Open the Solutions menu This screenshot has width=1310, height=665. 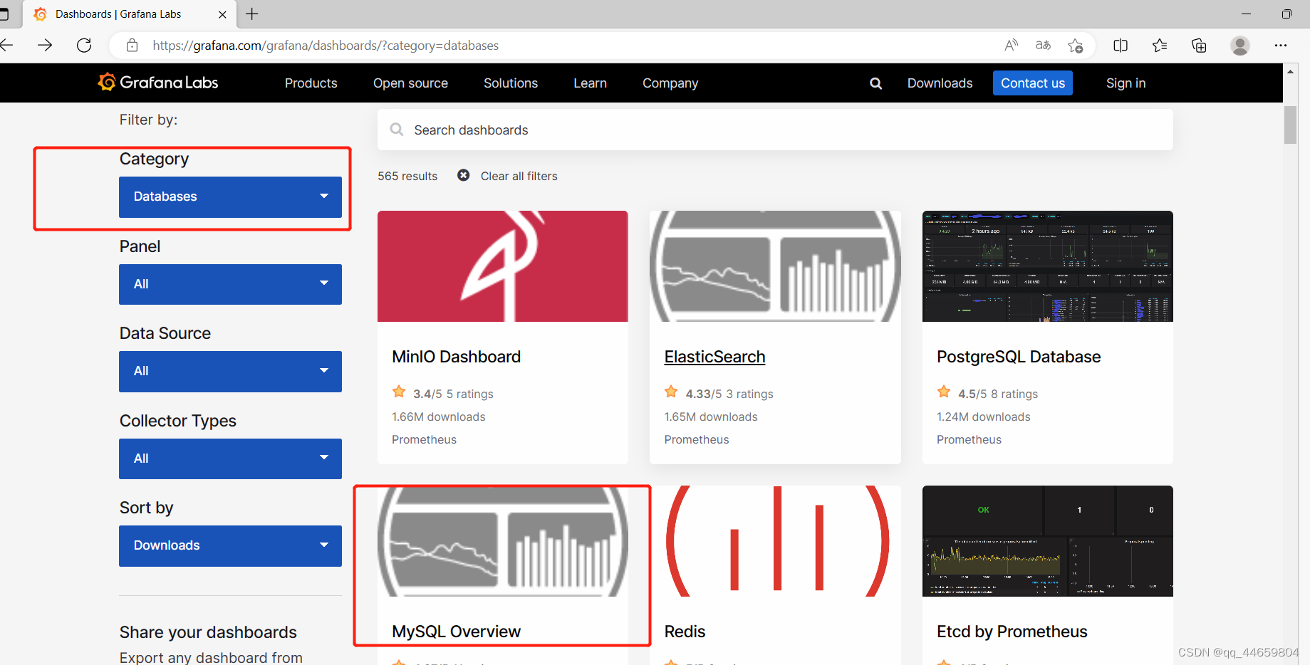click(511, 83)
